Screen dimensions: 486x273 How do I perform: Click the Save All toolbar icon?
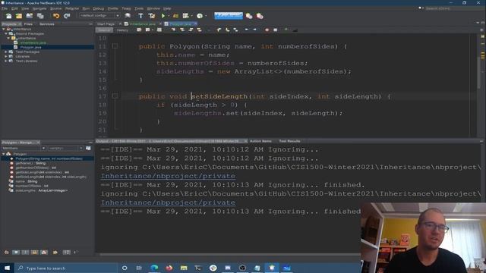[40, 16]
